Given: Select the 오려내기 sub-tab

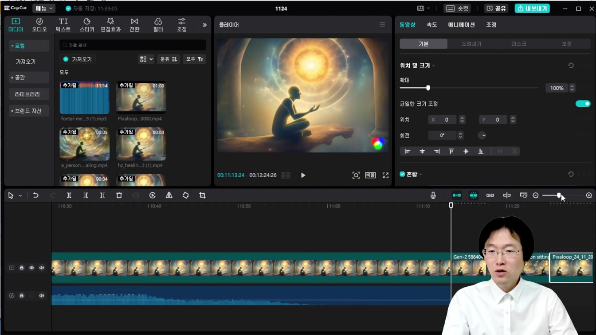Looking at the screenshot, I should (x=471, y=44).
